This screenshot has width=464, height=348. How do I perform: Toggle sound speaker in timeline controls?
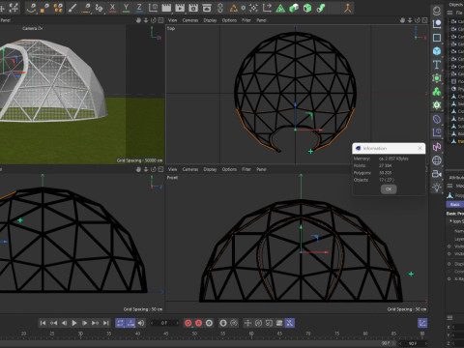[141, 323]
